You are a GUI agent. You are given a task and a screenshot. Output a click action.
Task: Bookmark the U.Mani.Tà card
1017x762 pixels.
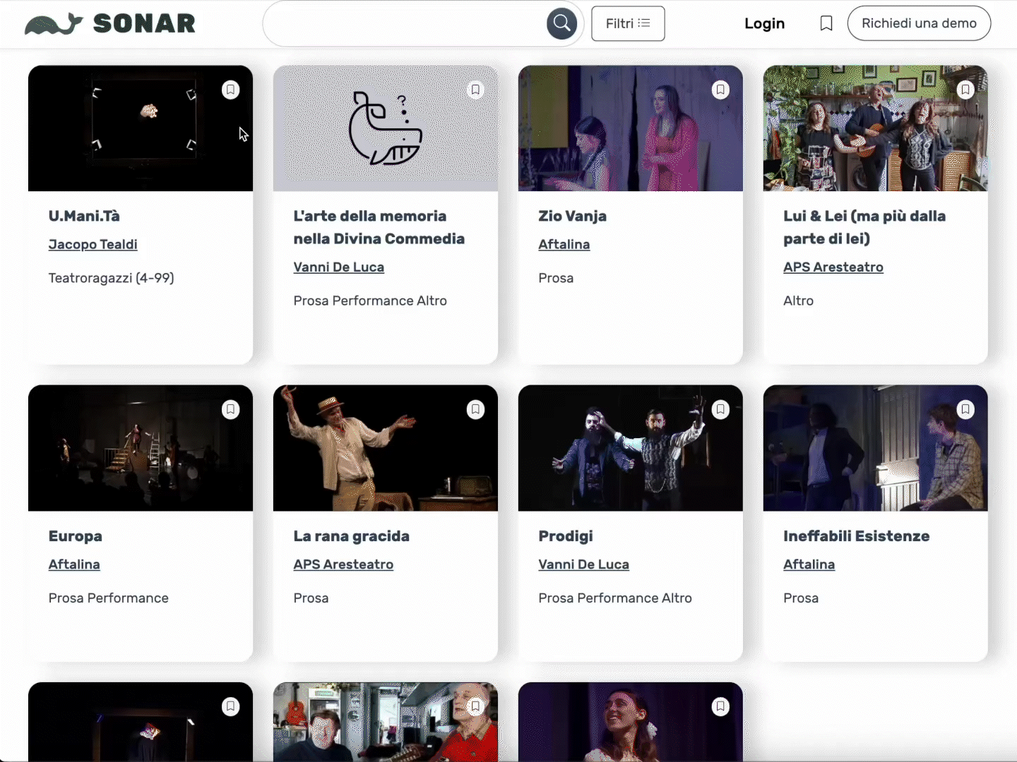tap(230, 90)
